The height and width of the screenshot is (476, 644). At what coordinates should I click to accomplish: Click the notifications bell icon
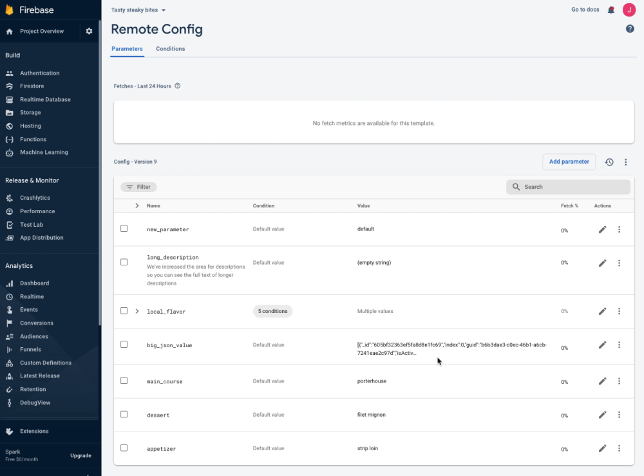(611, 10)
